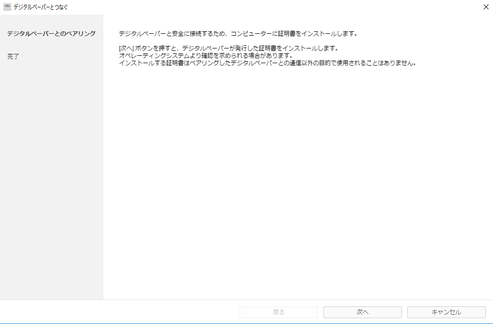Screen dimensions: 493x324
Task: Click the window title デジタルペーパーとつなぐ
Action: pos(41,7)
